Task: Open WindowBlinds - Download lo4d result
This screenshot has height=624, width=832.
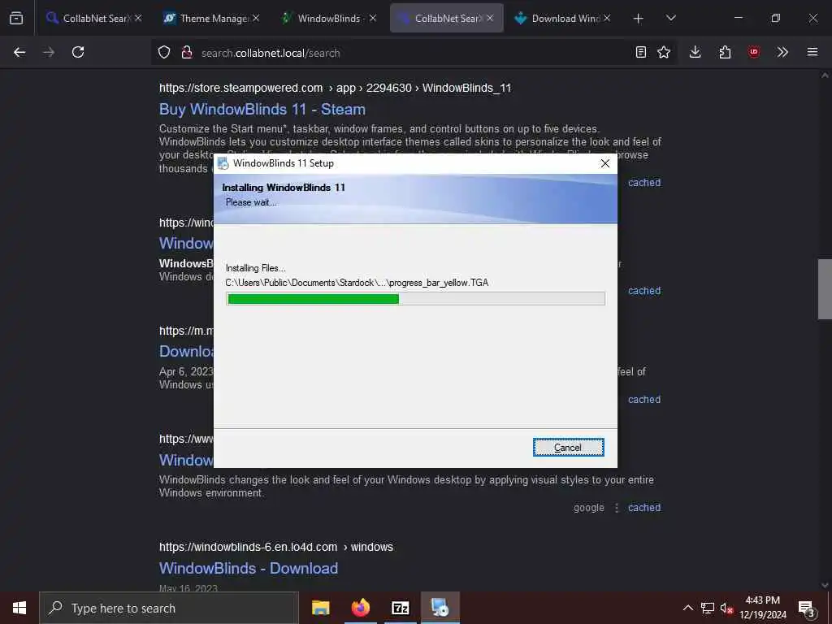Action: [x=249, y=568]
